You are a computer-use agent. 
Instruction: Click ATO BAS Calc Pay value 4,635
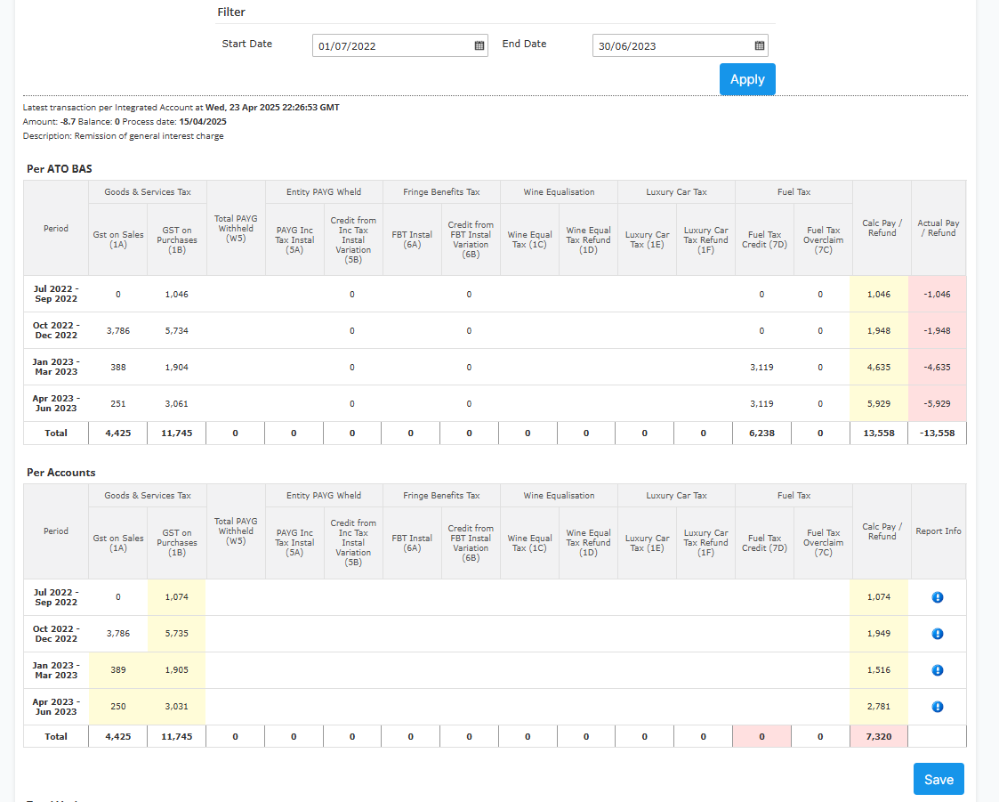click(x=879, y=368)
